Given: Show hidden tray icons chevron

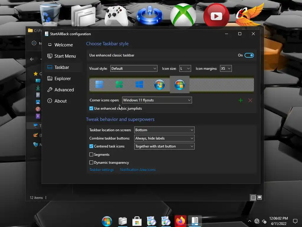Looking at the screenshot, I should click(x=250, y=221).
